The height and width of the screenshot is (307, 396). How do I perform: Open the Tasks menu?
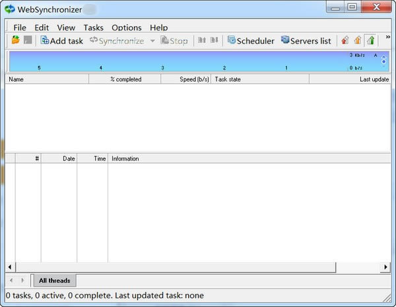coord(93,28)
